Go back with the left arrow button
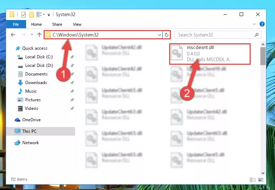The width and height of the screenshot is (275, 190). 13,35
